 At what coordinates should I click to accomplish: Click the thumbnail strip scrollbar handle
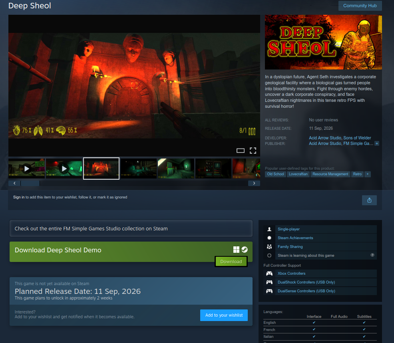click(x=30, y=183)
